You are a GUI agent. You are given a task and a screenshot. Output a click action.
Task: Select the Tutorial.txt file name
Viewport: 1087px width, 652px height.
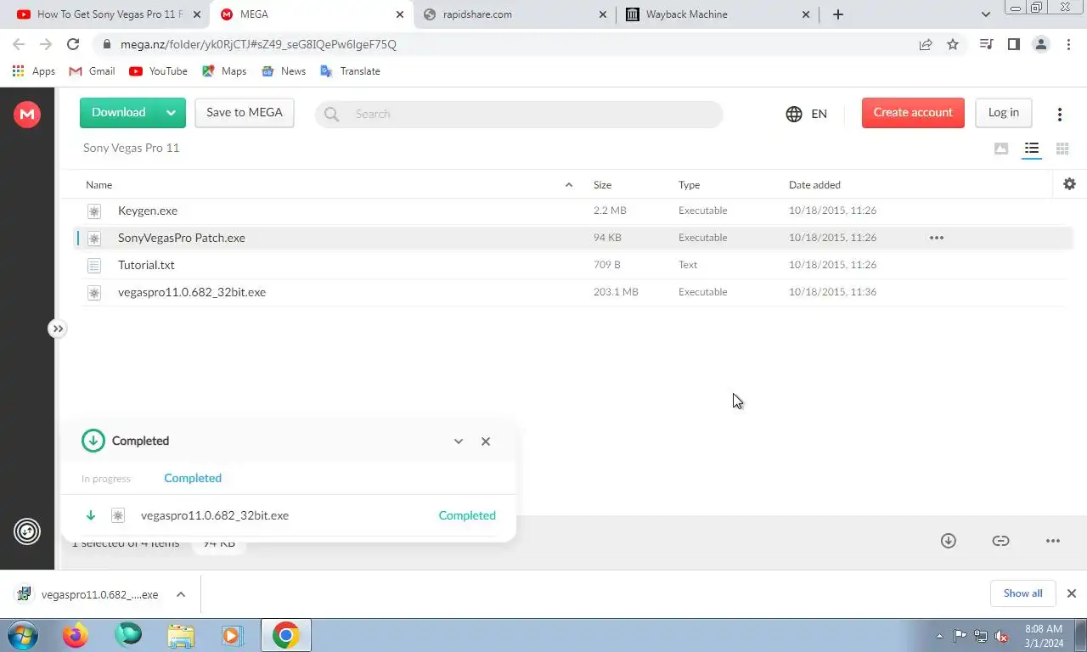(146, 265)
